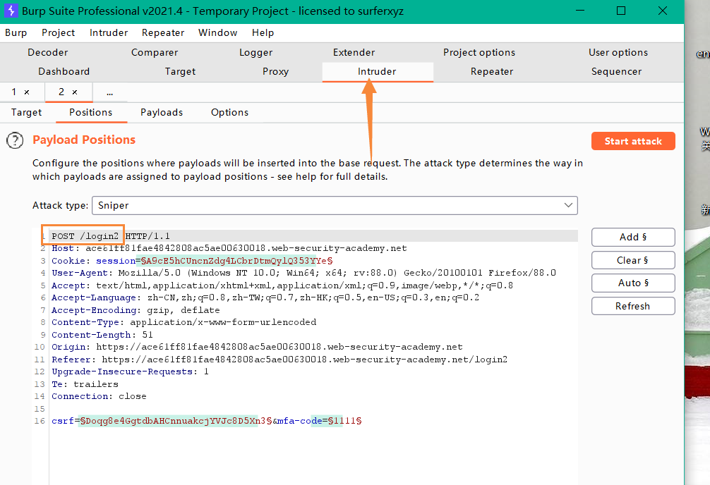Image resolution: width=710 pixels, height=485 pixels.
Task: Open the Window menu
Action: tap(218, 32)
